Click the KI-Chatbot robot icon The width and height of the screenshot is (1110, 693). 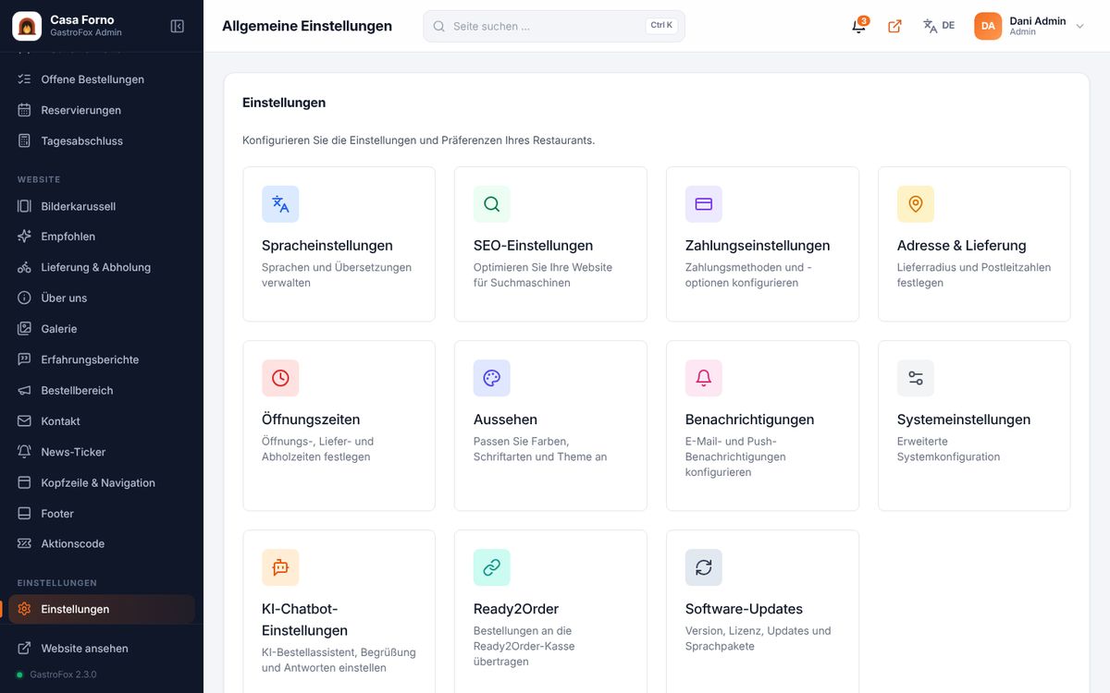click(280, 567)
